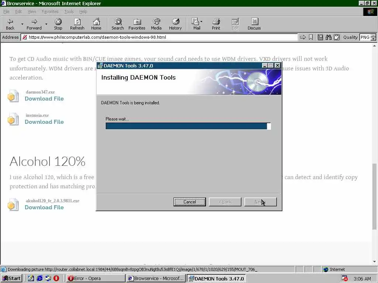
Task: Download File link for instmsia.exe
Action: coord(44,122)
